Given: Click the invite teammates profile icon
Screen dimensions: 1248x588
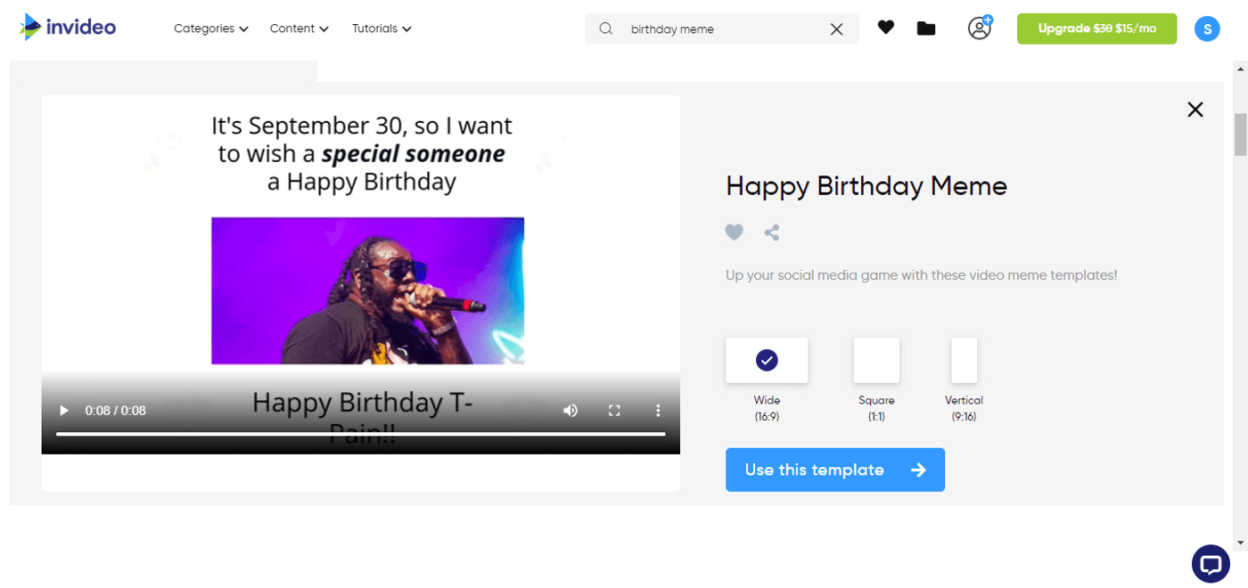Looking at the screenshot, I should pos(980,28).
